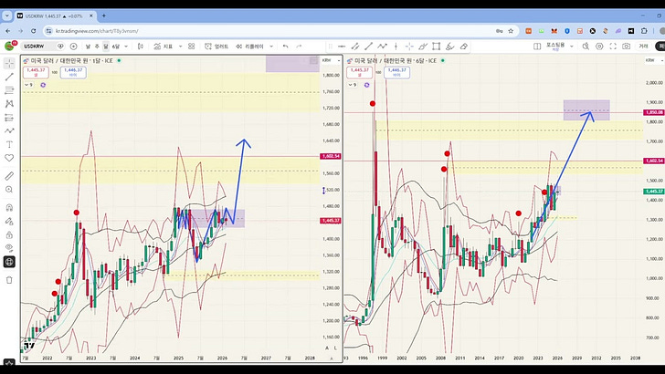Open the candlestick chart type selector
Viewport: 665px width, 374px height.
point(141,47)
